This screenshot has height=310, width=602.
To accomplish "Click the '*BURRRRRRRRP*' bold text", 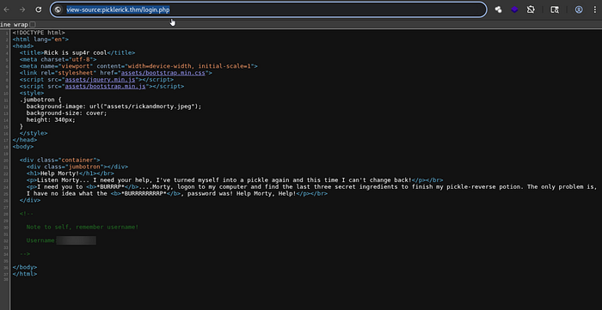I will (144, 194).
